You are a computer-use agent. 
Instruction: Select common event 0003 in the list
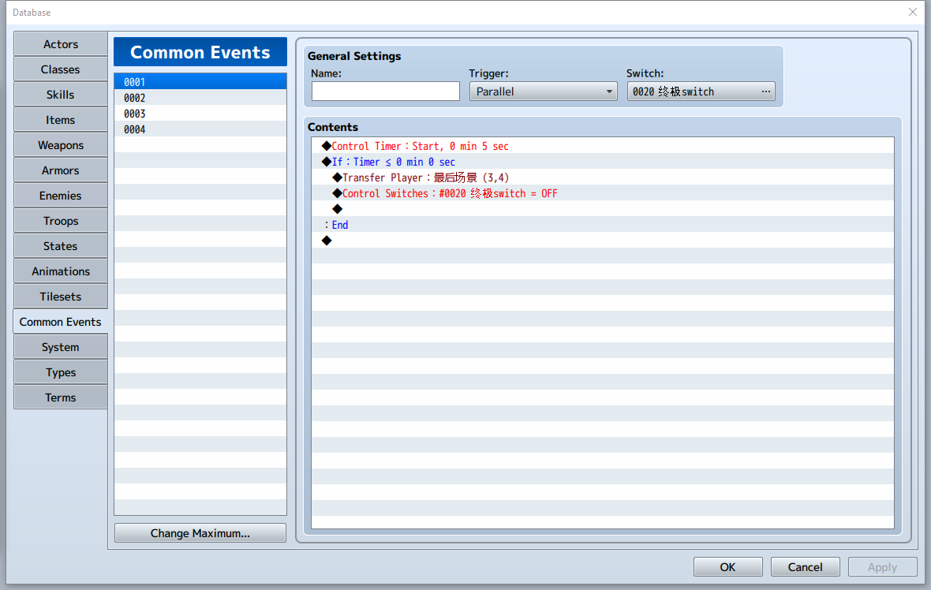click(x=200, y=114)
